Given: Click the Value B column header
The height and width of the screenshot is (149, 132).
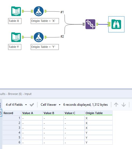Looking at the screenshot, I should [53, 113].
